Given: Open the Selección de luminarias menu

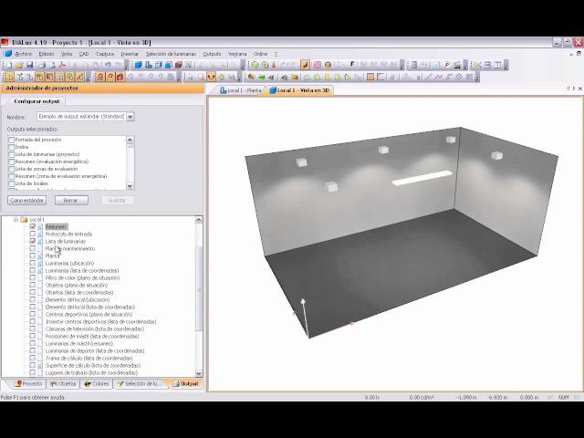Looking at the screenshot, I should [x=171, y=54].
